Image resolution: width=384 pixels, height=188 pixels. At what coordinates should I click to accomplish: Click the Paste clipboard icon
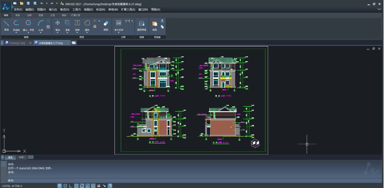(155, 25)
